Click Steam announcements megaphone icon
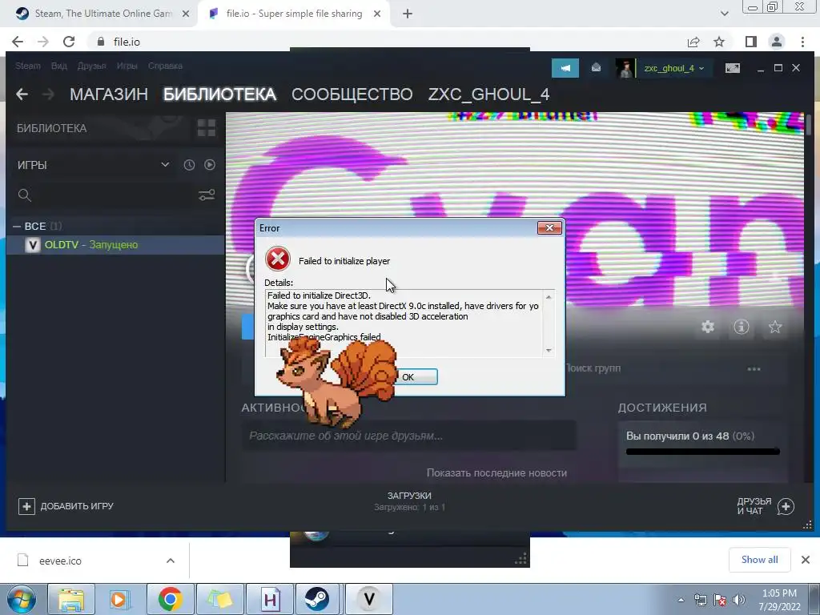 tap(565, 68)
